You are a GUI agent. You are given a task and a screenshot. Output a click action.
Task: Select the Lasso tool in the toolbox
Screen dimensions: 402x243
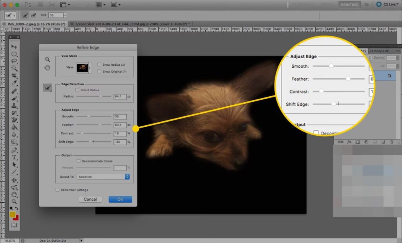14,61
